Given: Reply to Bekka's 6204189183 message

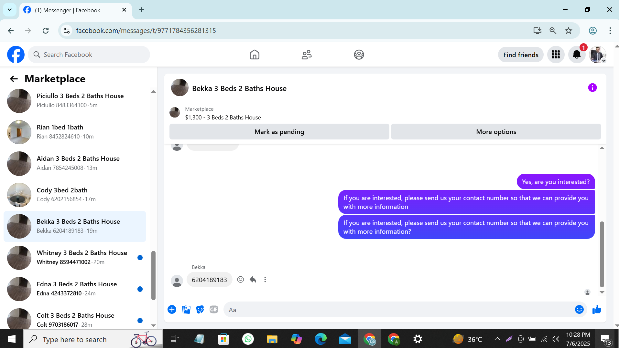Looking at the screenshot, I should 253,280.
